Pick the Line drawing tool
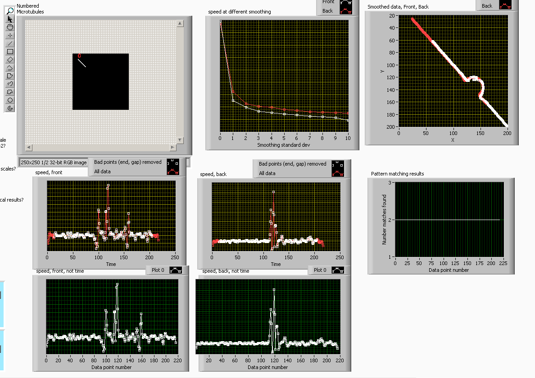This screenshot has height=378, width=535. point(10,43)
